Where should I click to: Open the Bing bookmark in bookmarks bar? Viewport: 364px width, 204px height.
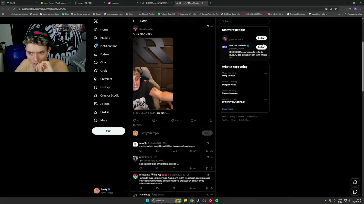(65, 14)
